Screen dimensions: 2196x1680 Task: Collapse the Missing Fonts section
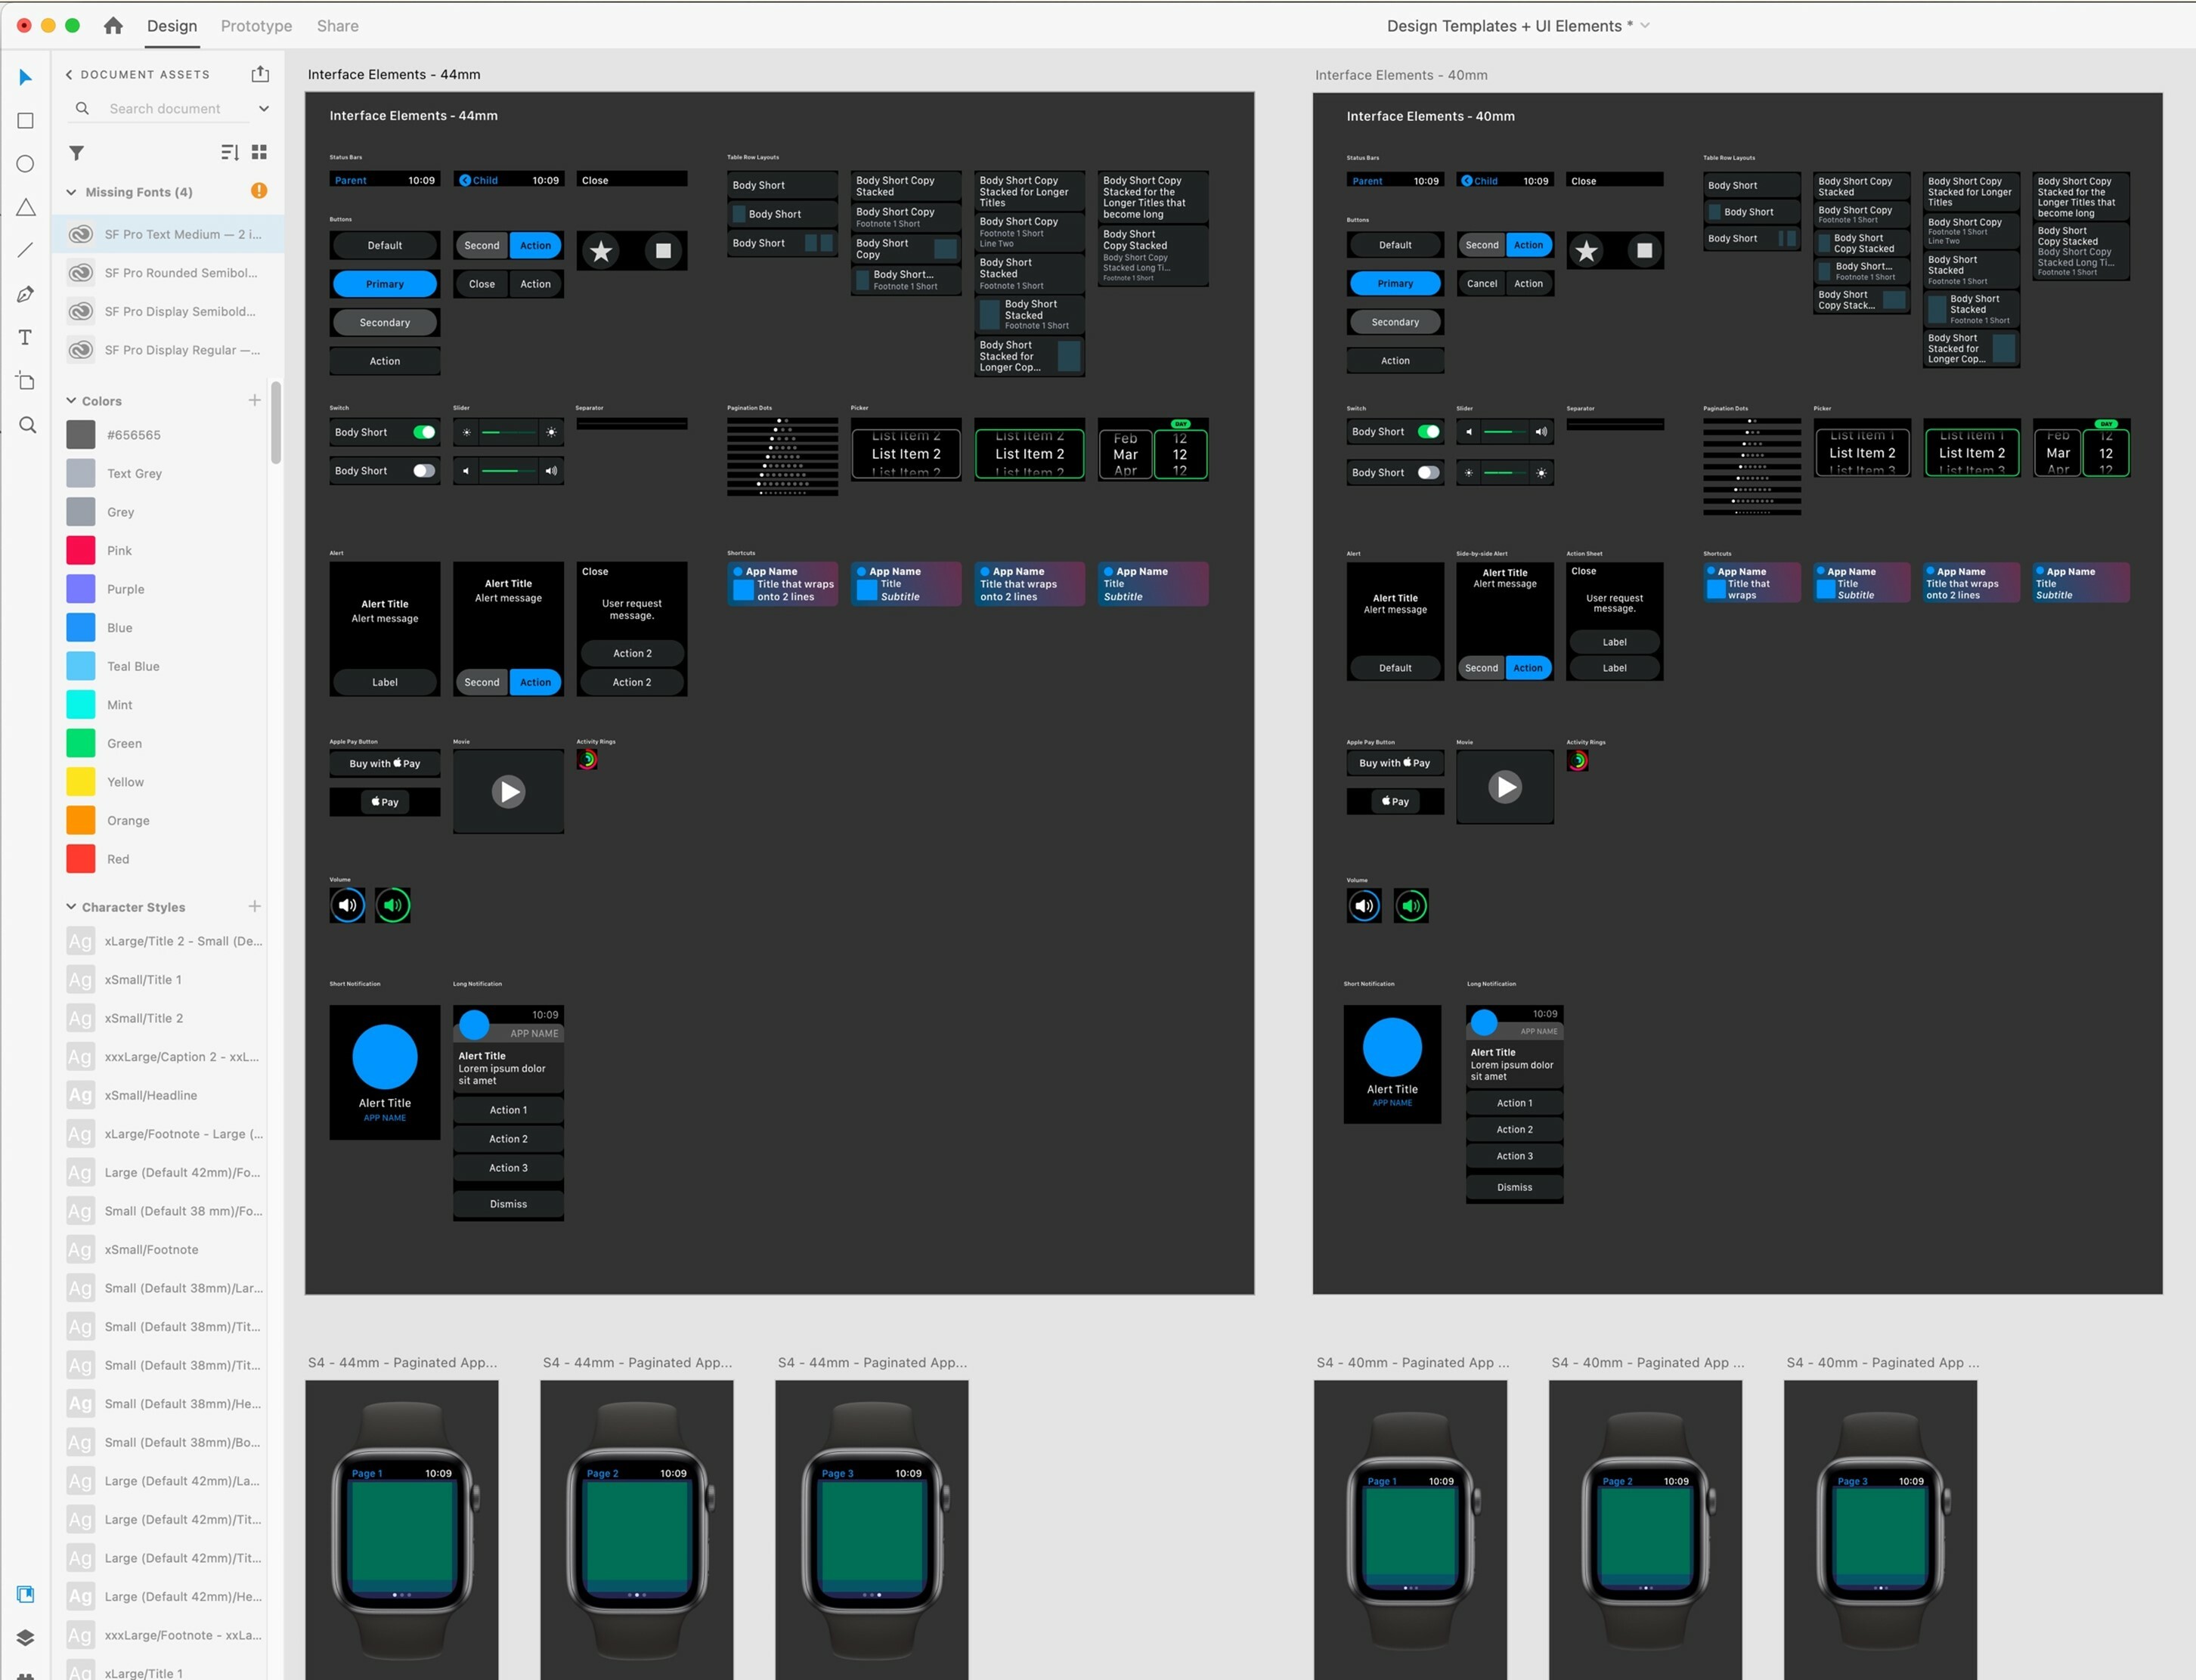pos(71,191)
